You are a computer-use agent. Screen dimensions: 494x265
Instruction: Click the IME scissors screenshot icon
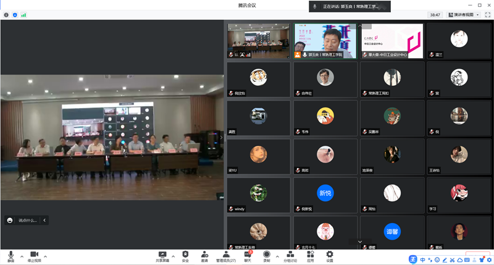[x=452, y=260]
